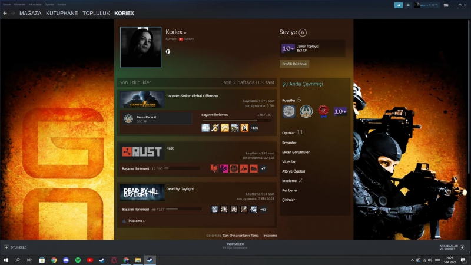471x265 pixels.
Task: Open the Yardım menu
Action: 62,5
